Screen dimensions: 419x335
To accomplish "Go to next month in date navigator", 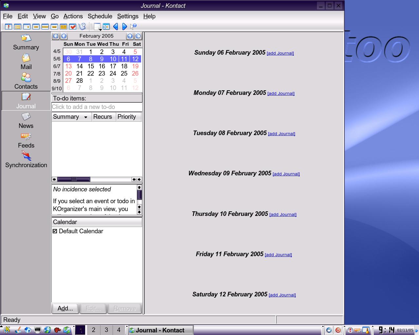I will [130, 36].
